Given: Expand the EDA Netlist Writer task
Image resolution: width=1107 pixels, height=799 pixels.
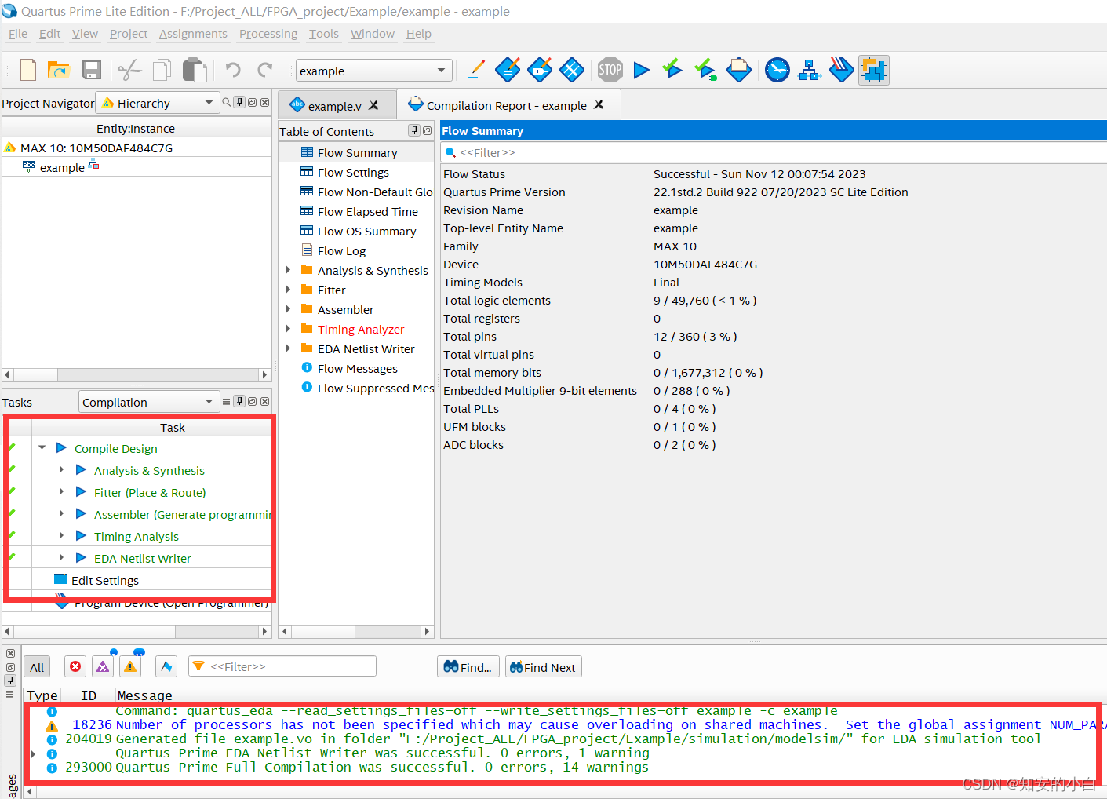Looking at the screenshot, I should 61,558.
